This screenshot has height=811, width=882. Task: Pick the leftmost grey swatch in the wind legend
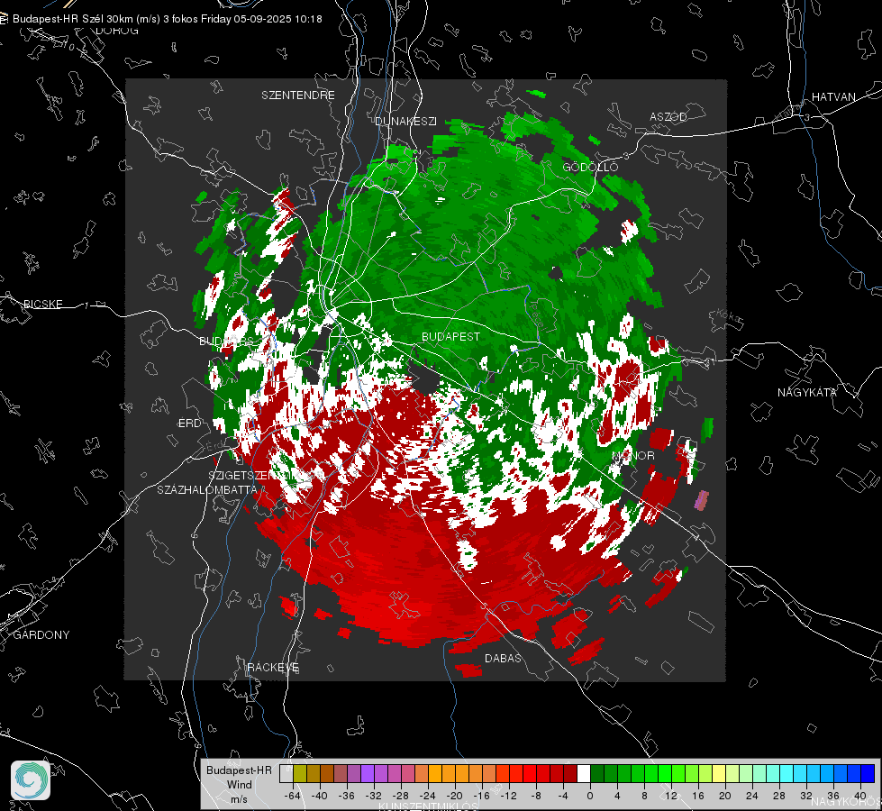pyautogui.click(x=286, y=774)
